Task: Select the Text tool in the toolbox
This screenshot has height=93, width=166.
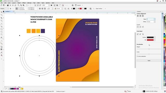Action: [x=2, y=37]
